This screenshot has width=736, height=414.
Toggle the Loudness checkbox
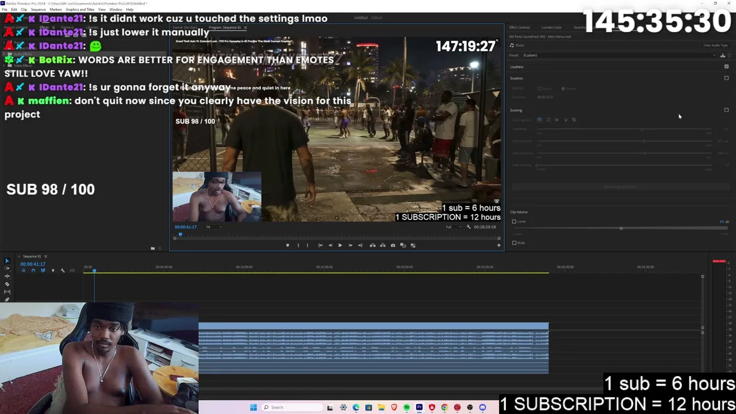726,67
